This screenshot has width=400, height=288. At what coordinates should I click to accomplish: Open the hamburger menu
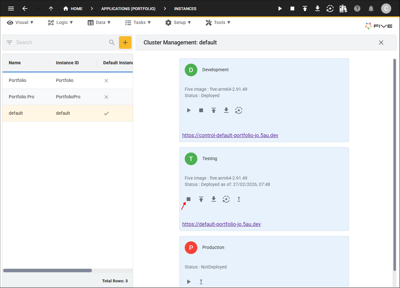(11, 9)
